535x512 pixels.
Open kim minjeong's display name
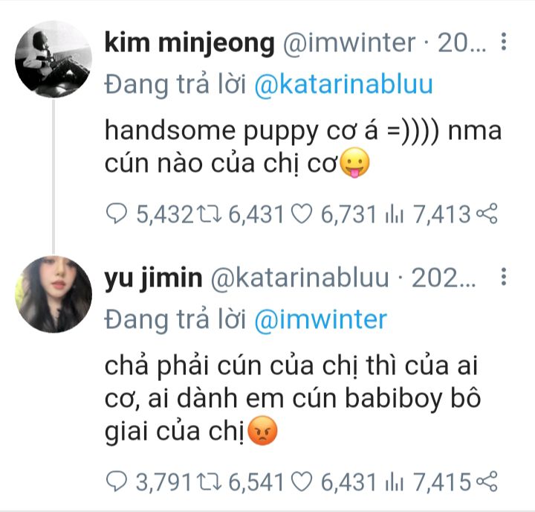189,43
